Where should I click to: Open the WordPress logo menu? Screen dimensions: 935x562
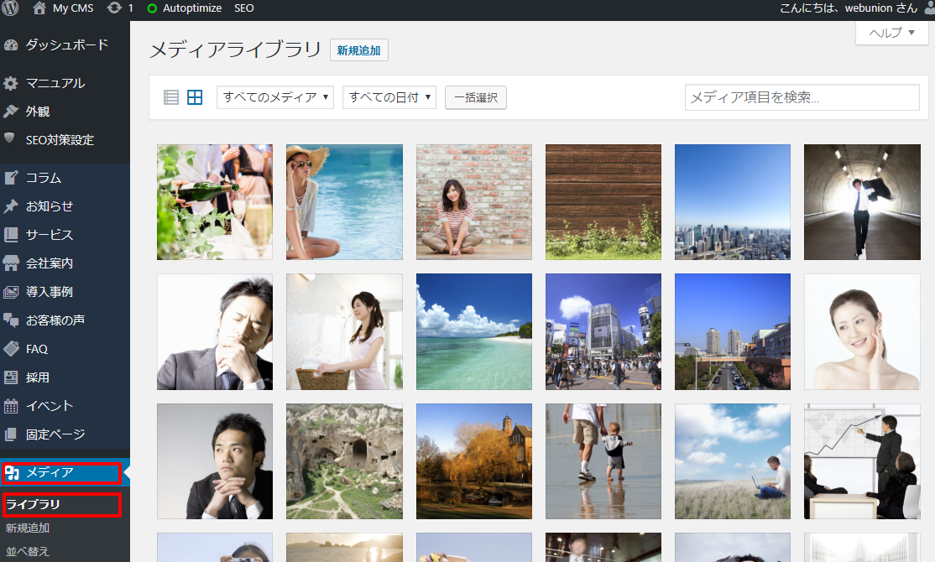[x=10, y=8]
